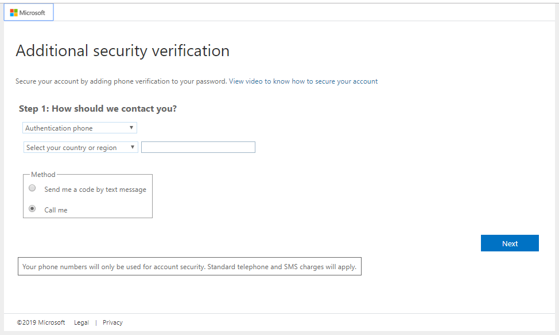559x335 pixels.
Task: Click the 'Step 1: How should we contact you?' heading
Action: [98, 109]
